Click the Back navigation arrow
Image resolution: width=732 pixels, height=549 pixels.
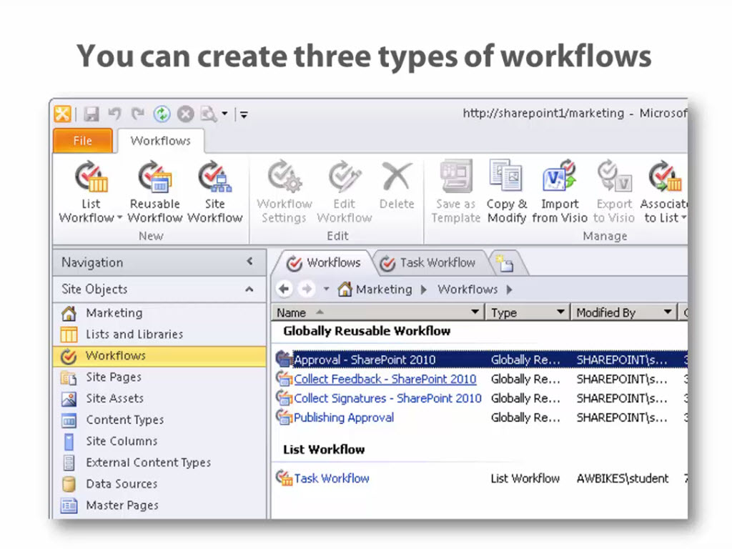tap(285, 289)
